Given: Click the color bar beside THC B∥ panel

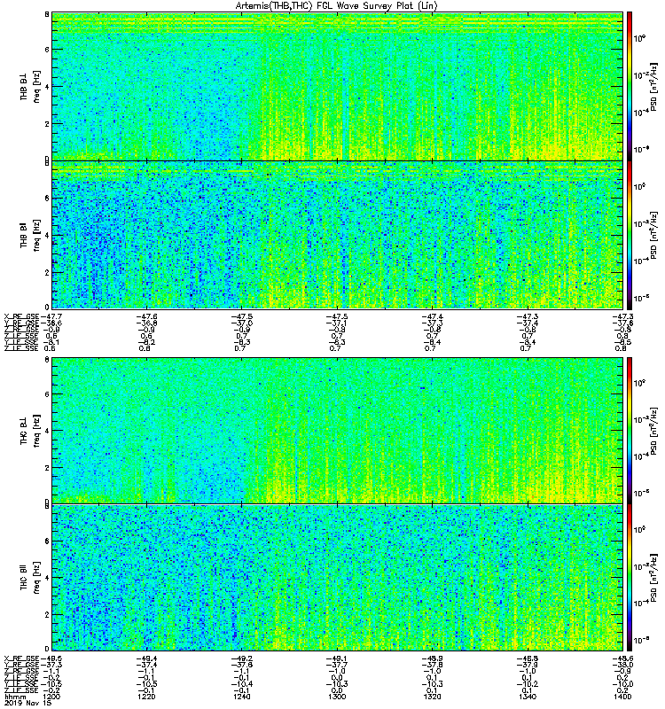Looking at the screenshot, I should click(x=630, y=578).
